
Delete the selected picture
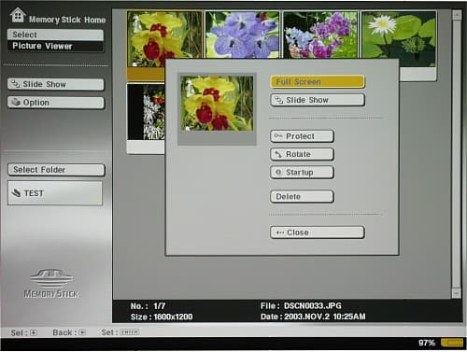click(x=302, y=196)
